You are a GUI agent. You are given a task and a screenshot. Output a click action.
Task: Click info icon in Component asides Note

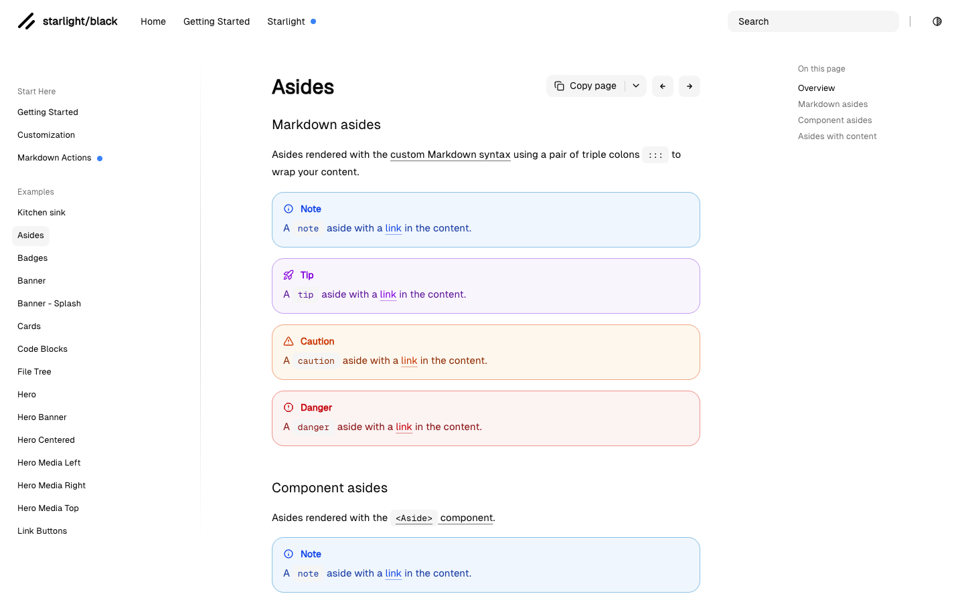click(289, 554)
